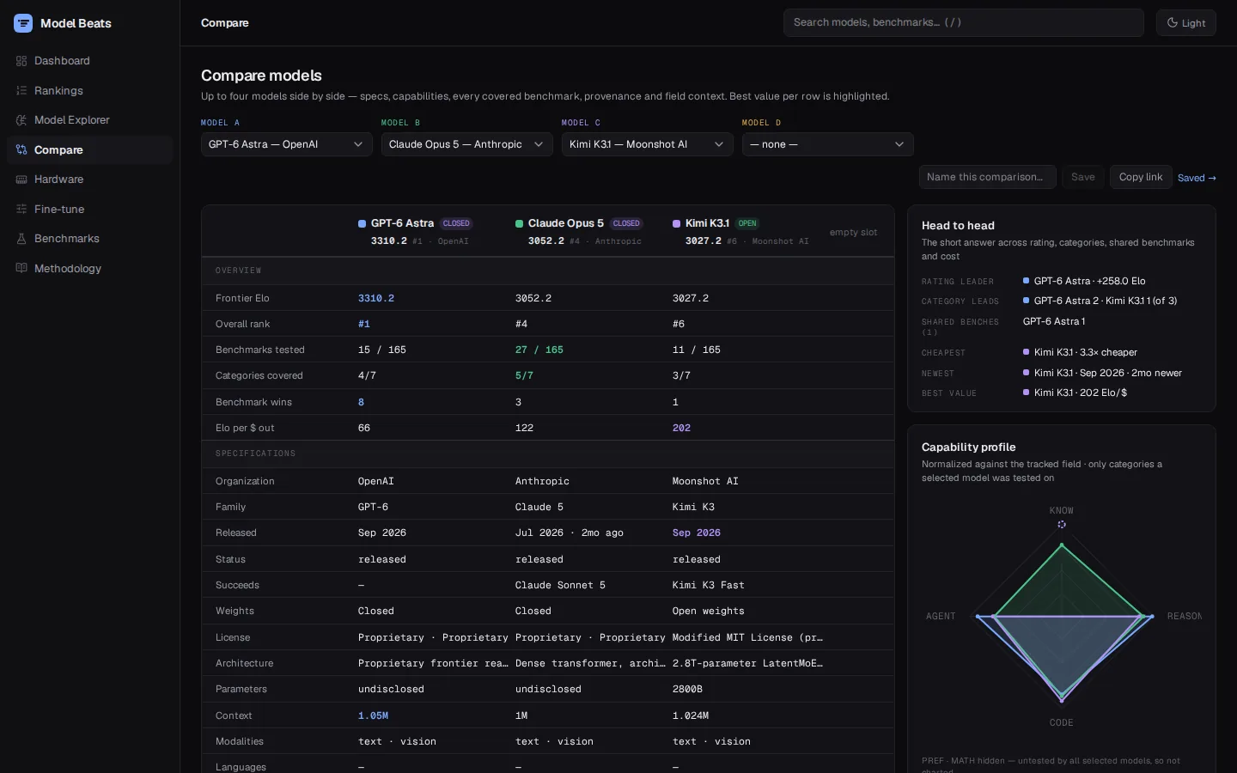Go to Rankings section

[x=89, y=91]
